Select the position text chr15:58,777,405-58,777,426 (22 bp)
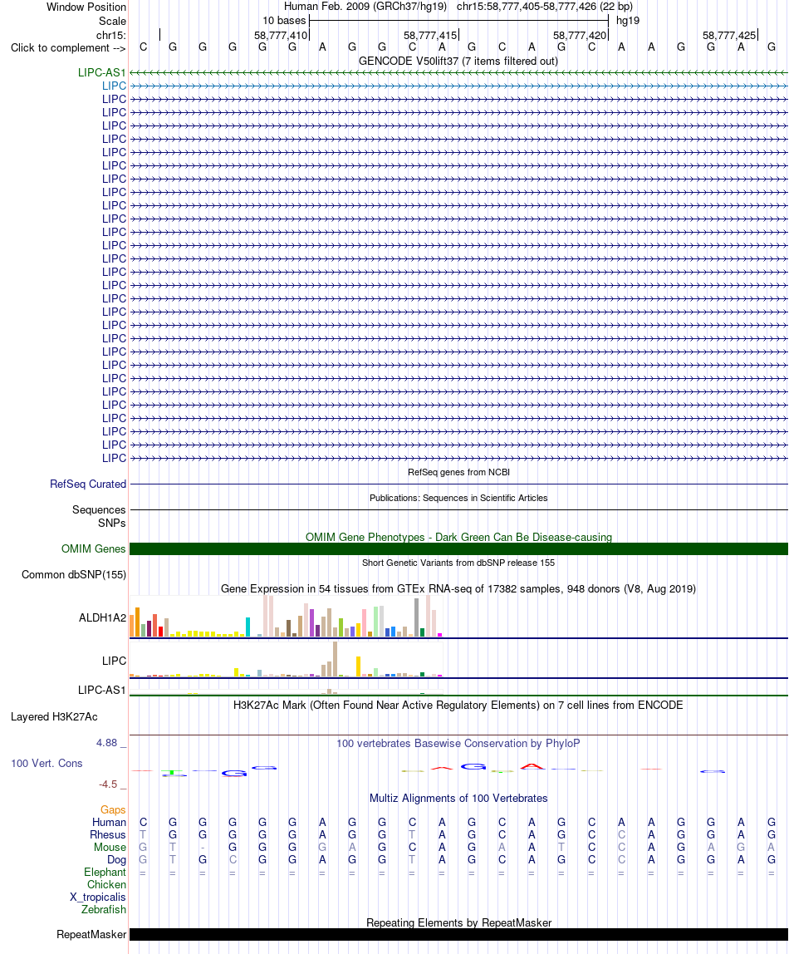The height and width of the screenshot is (954, 789). click(x=545, y=7)
